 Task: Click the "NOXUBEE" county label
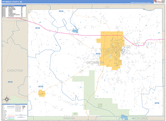[x=140, y=118]
